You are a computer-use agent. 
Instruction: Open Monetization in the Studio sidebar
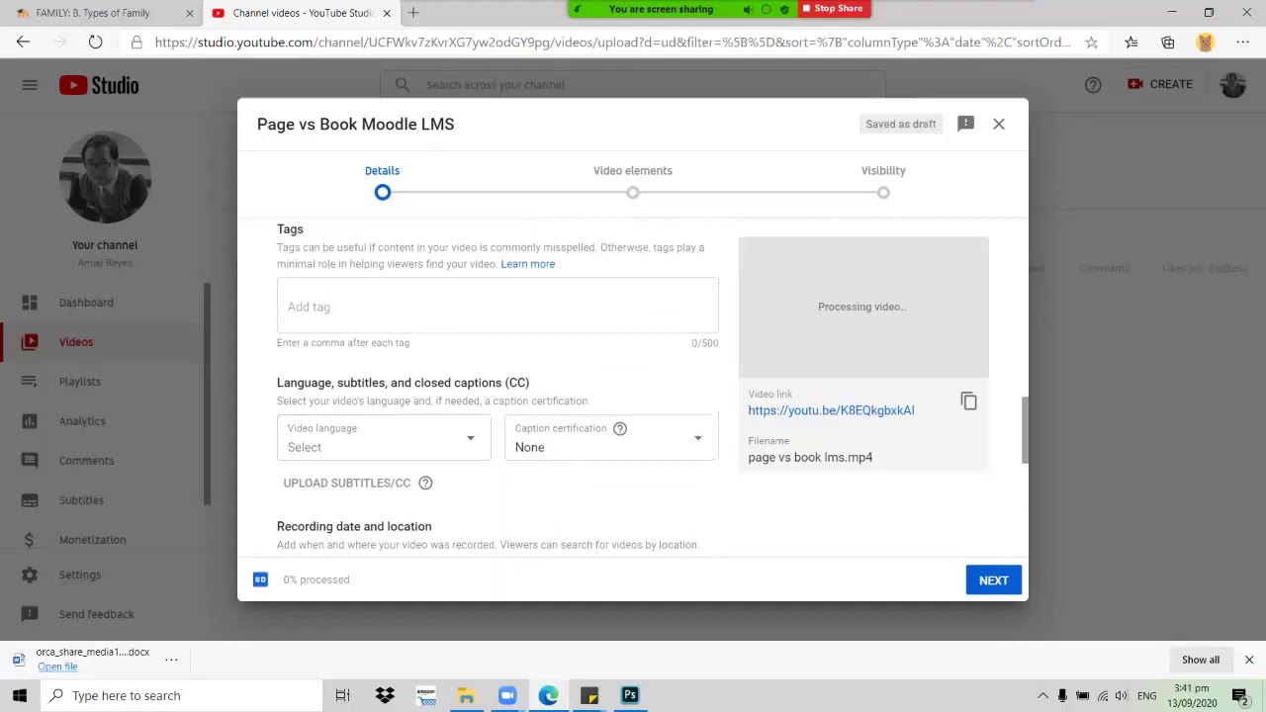coord(103,540)
